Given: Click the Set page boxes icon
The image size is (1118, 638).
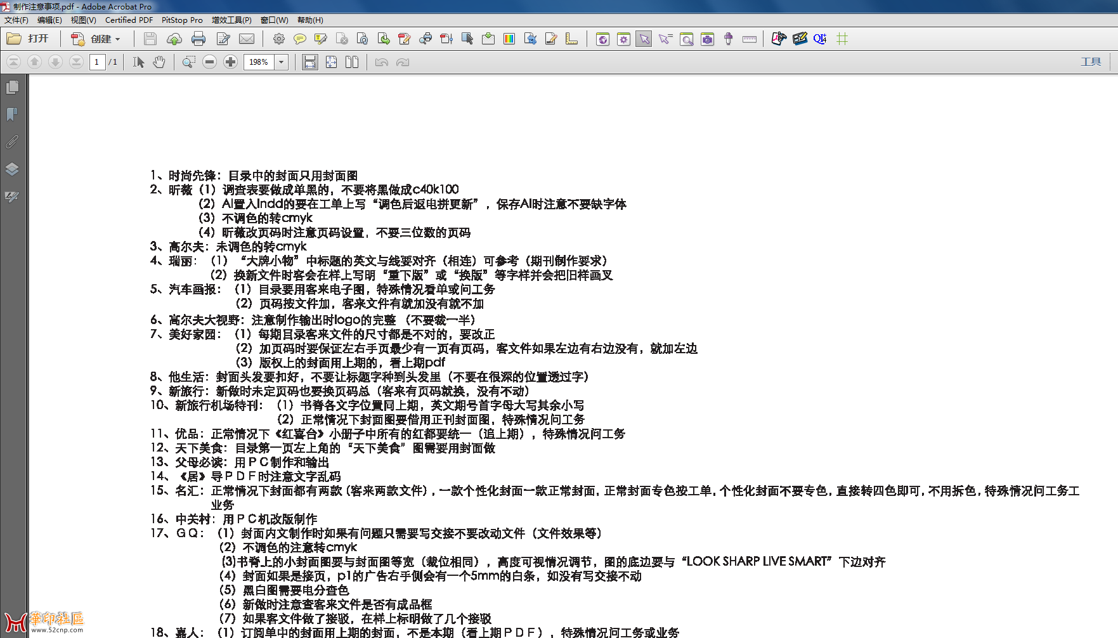Looking at the screenshot, I should pos(530,39).
